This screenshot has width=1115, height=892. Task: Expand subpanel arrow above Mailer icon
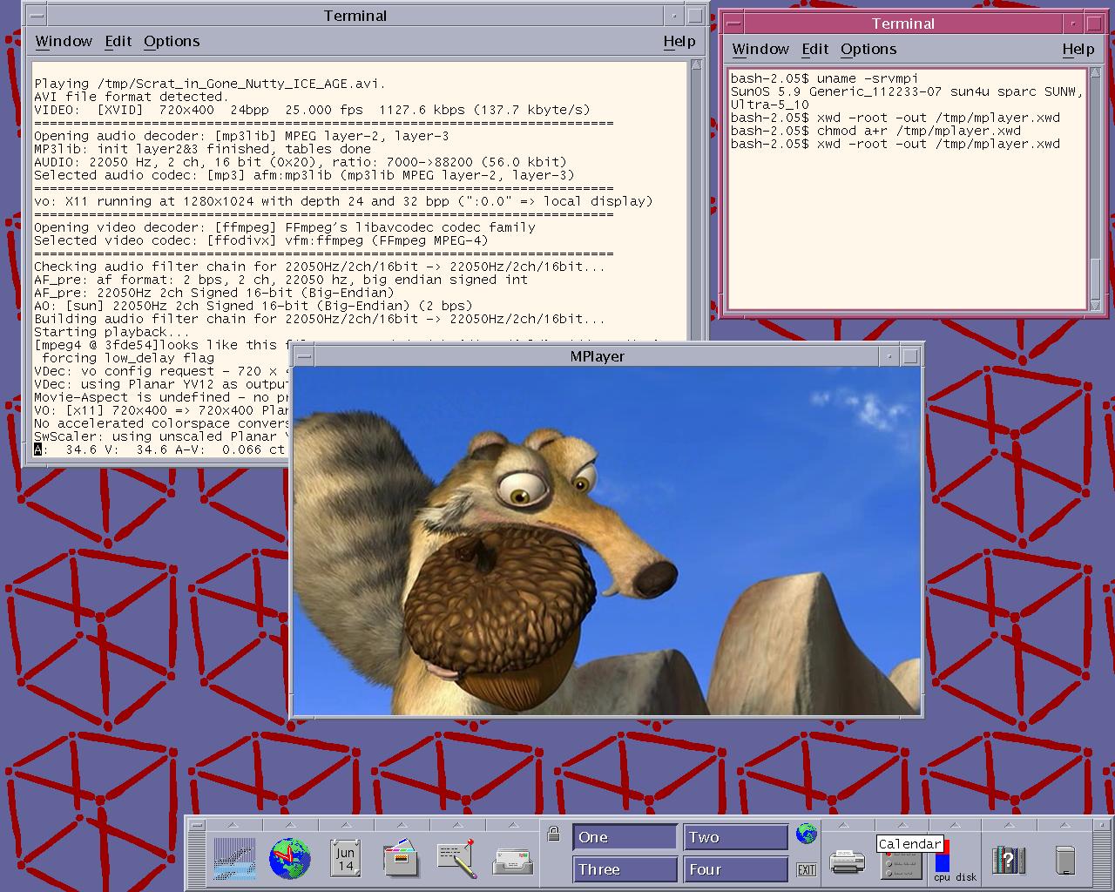pyautogui.click(x=512, y=825)
